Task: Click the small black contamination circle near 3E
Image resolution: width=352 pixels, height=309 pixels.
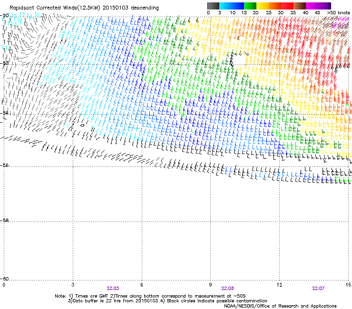Action: tap(82, 125)
